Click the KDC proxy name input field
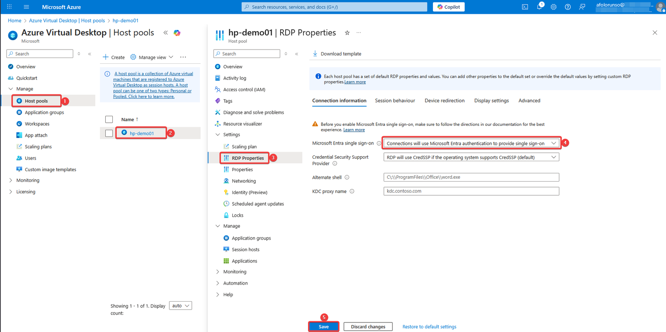This screenshot has height=332, width=666. (x=471, y=191)
